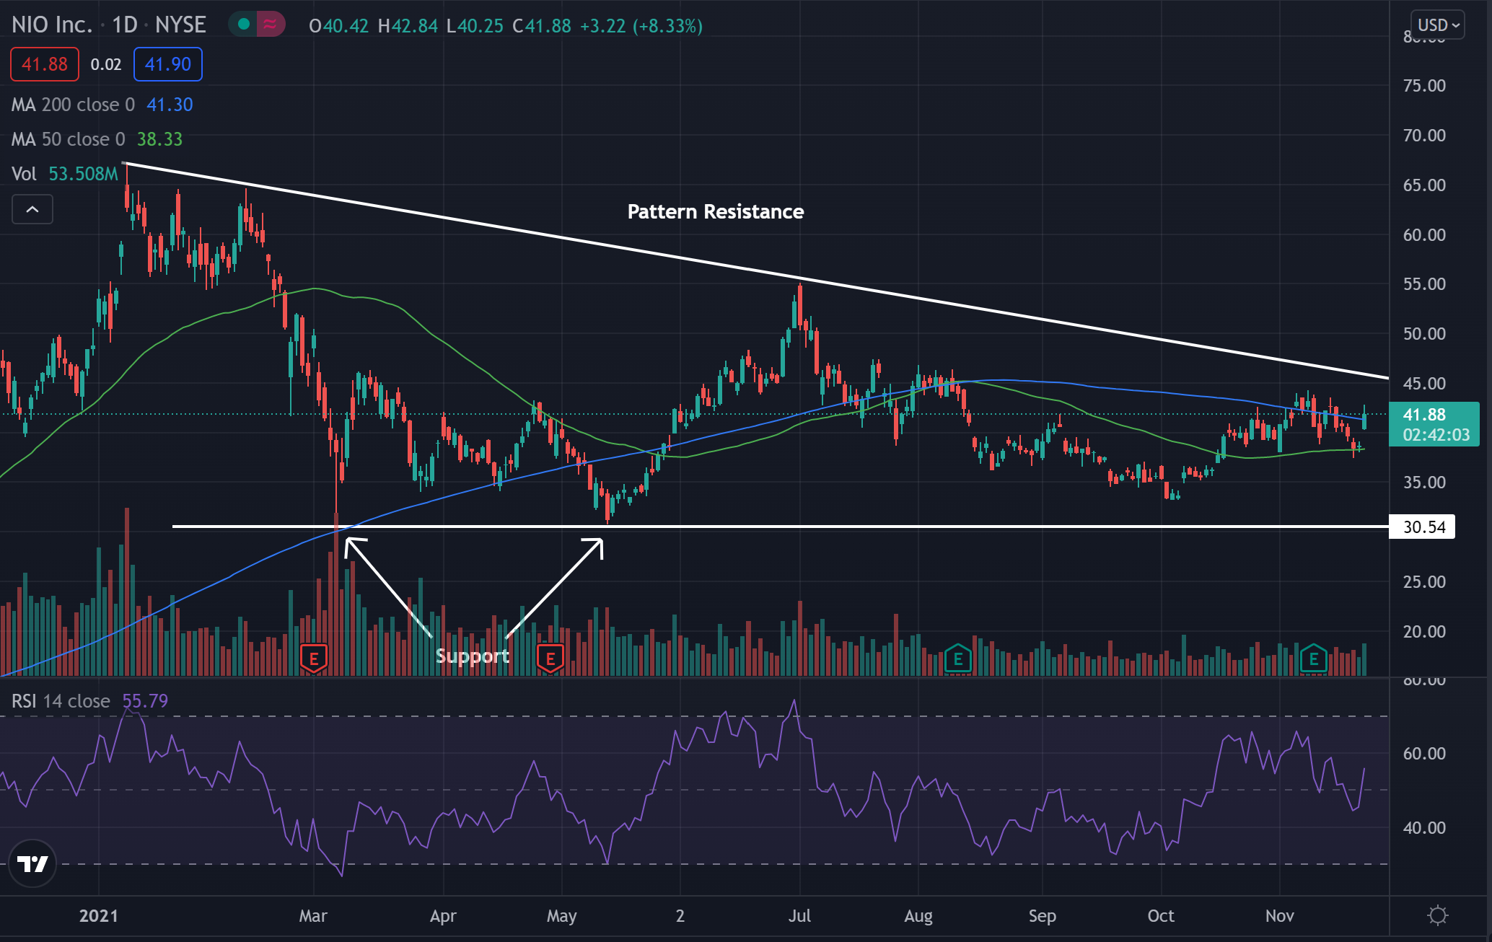
Task: Toggle the green market status dot
Action: pyautogui.click(x=244, y=25)
